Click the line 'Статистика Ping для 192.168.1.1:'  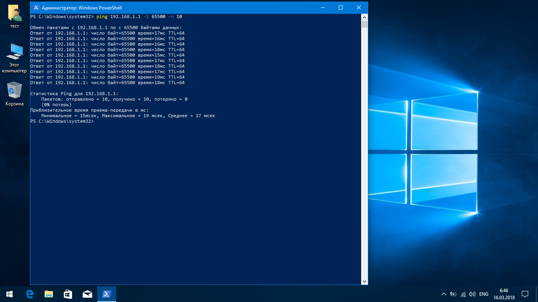point(74,94)
